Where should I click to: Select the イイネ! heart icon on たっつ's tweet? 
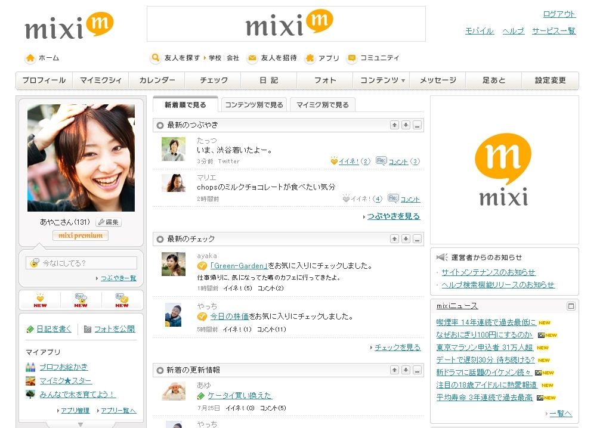point(335,161)
